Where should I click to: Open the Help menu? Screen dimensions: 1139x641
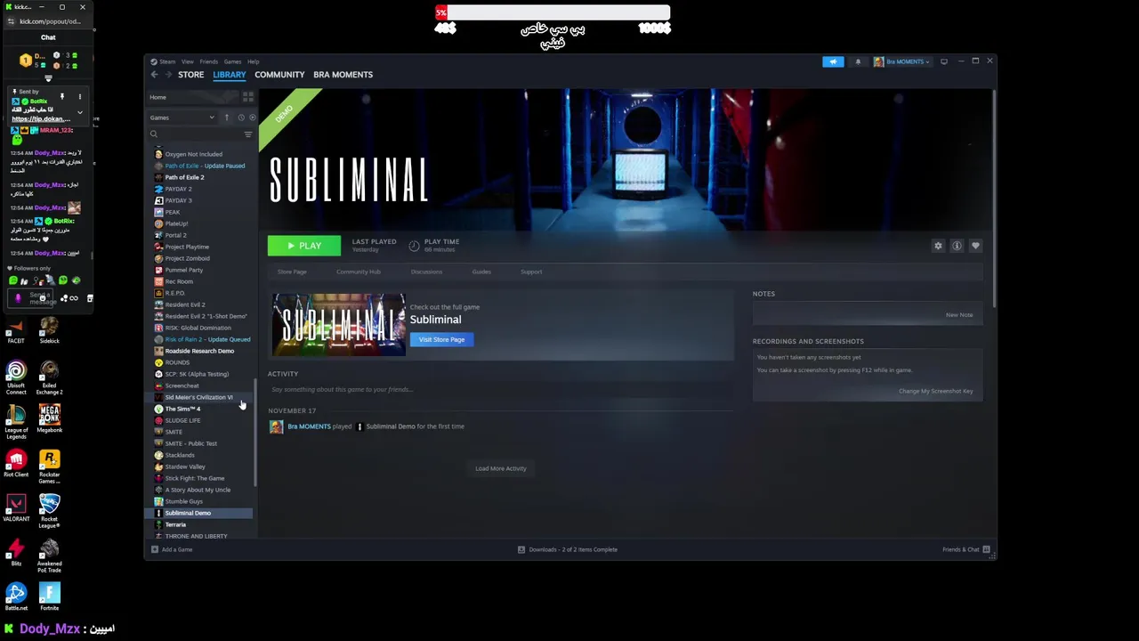pos(254,61)
